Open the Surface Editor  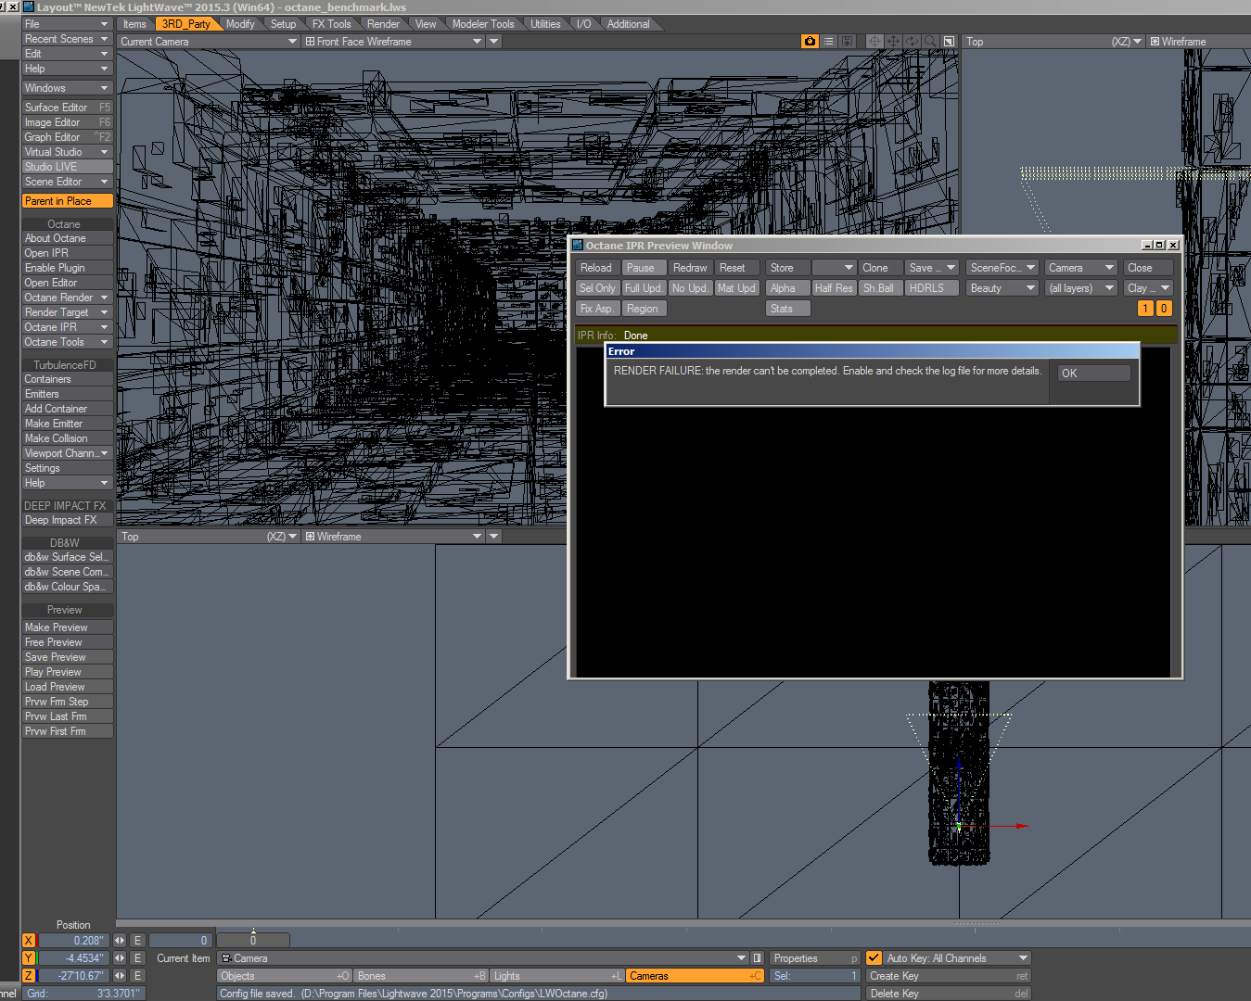click(68, 108)
